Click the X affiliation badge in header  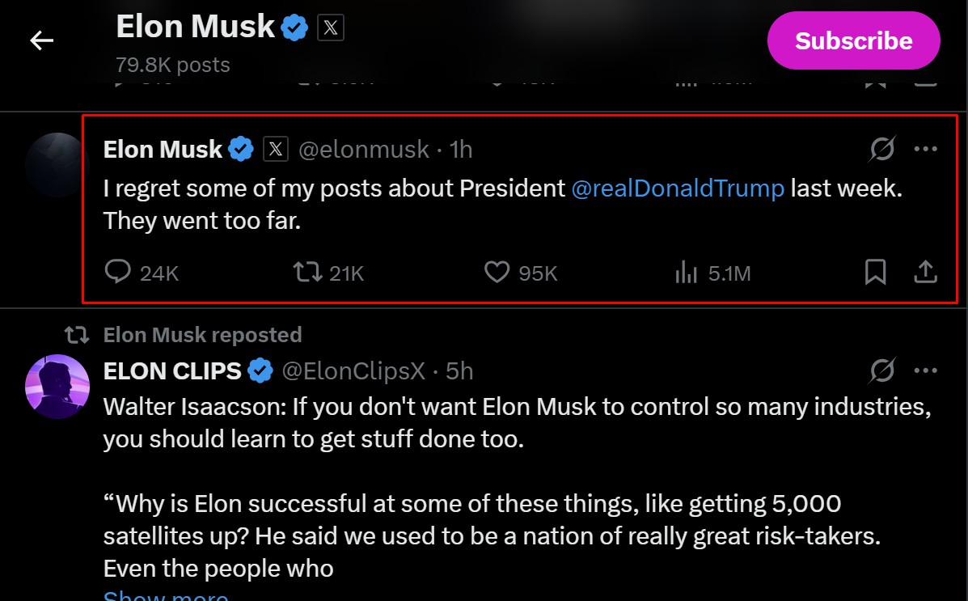[x=330, y=28]
